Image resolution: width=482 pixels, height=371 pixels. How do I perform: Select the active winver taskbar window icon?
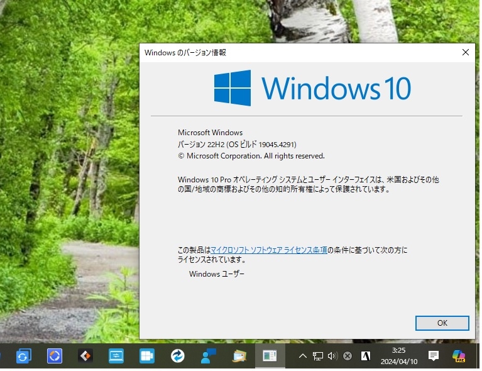270,357
